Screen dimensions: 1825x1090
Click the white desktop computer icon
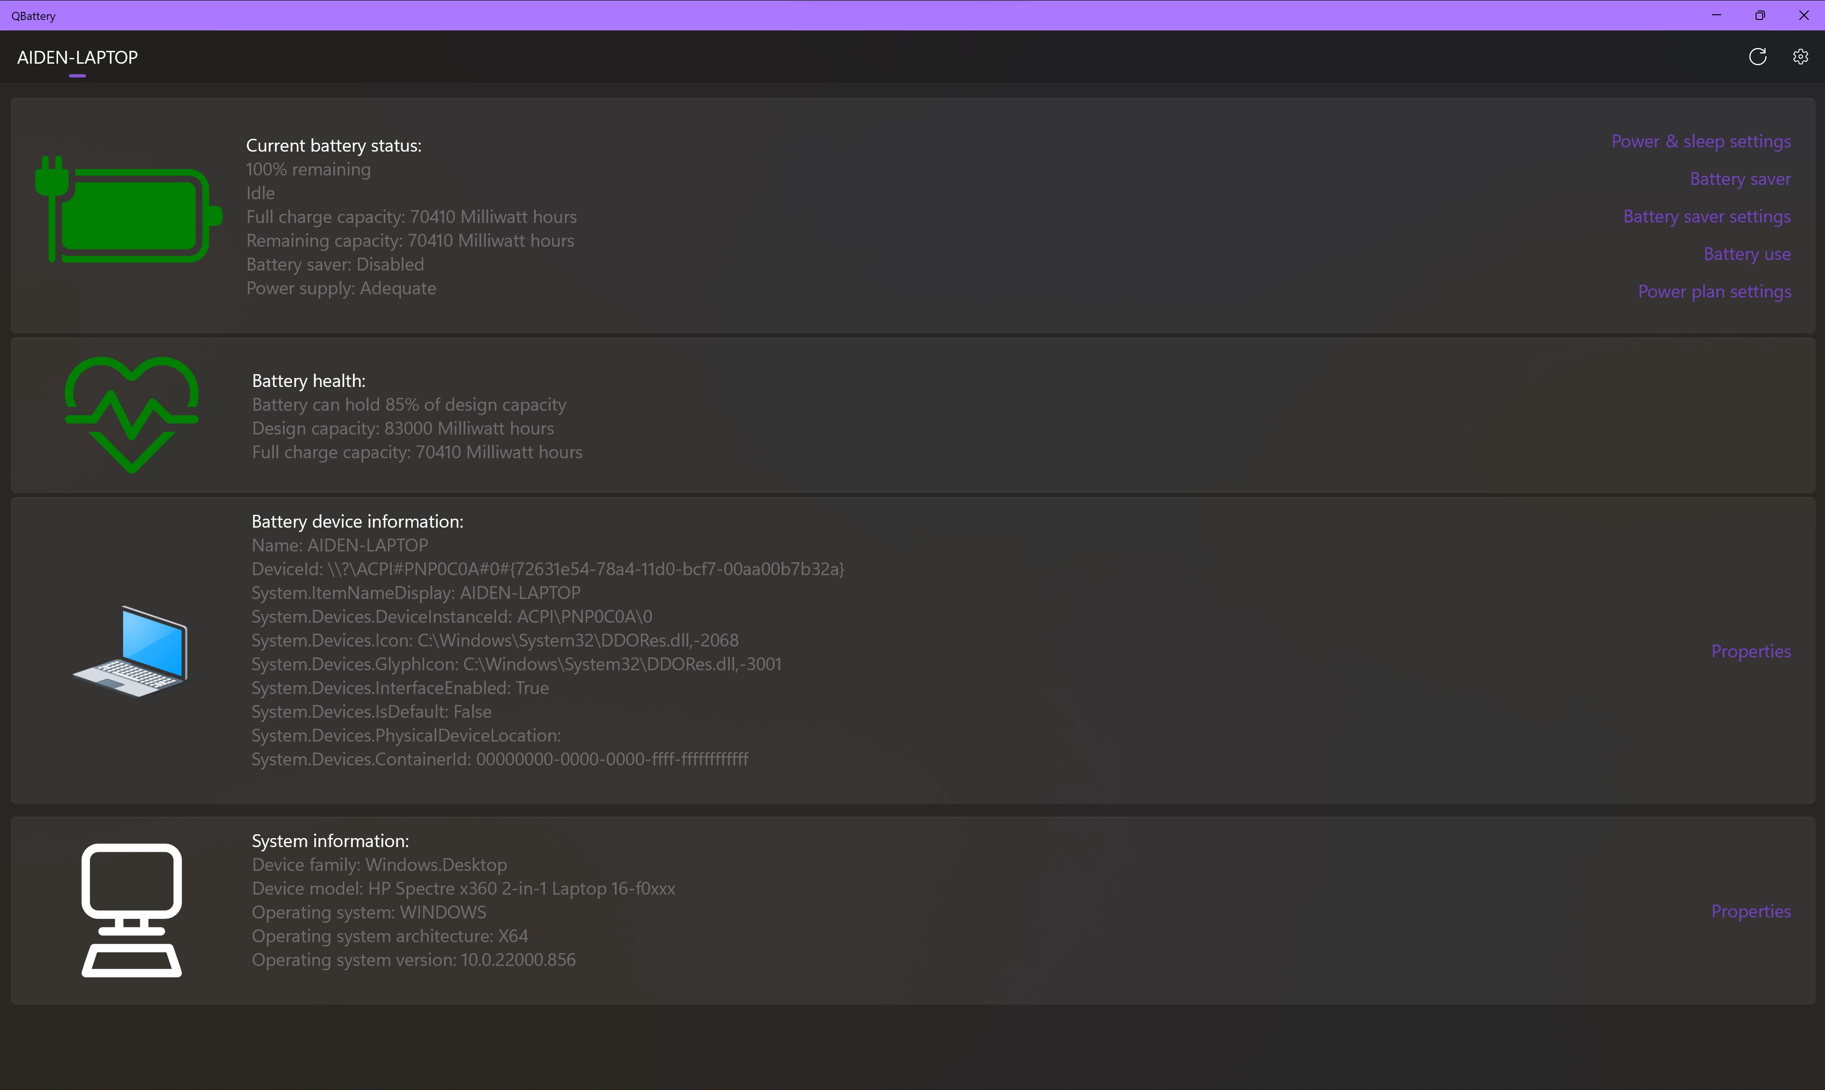pos(132,910)
